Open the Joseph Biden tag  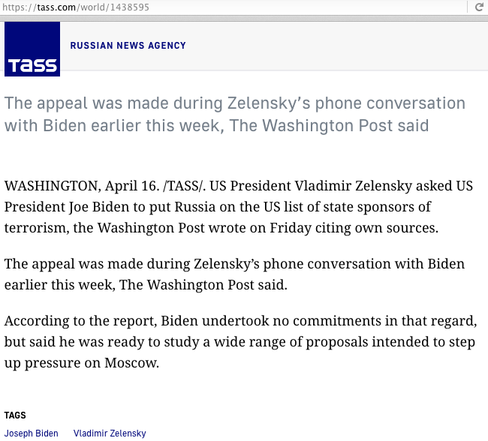click(32, 433)
